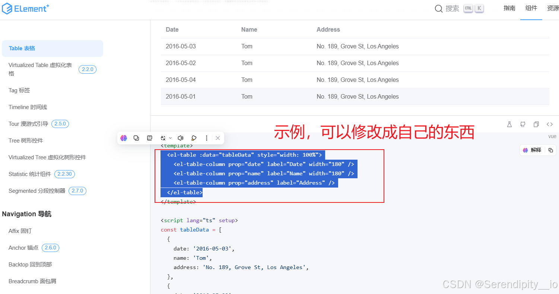The height and width of the screenshot is (294, 559).
Task: Open Backtop 回到顶部 sidebar item
Action: 30,265
